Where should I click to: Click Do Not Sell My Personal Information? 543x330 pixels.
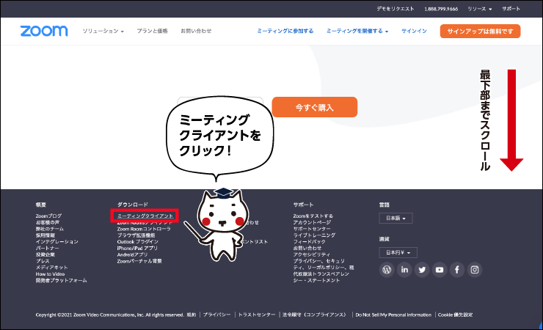click(x=393, y=315)
